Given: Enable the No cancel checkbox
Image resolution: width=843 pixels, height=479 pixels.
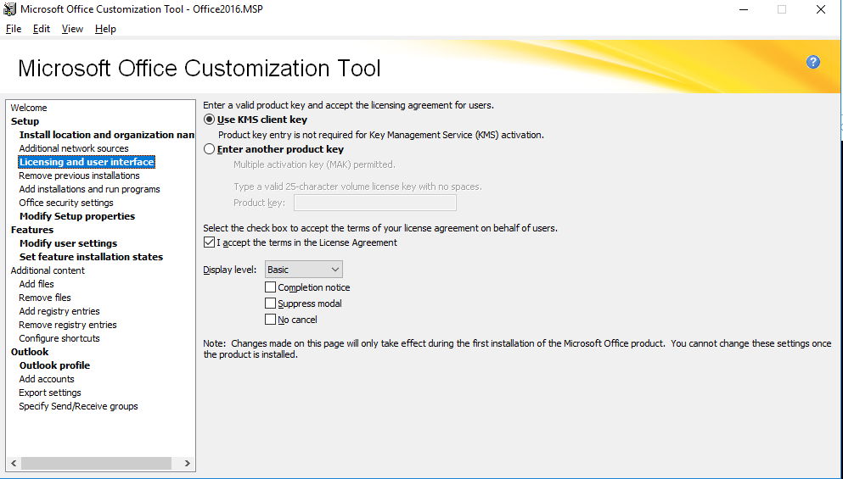Looking at the screenshot, I should (x=271, y=320).
